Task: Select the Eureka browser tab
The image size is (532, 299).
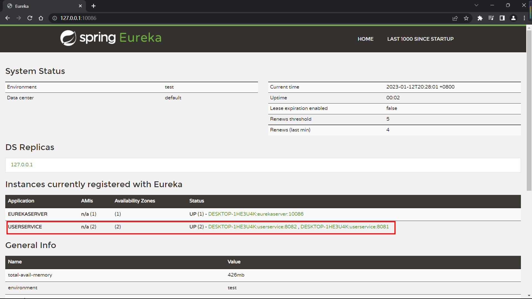Action: (42, 6)
